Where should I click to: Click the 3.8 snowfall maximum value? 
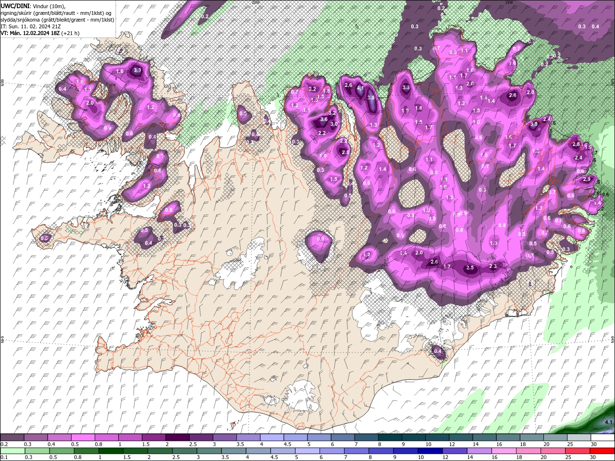point(371,97)
